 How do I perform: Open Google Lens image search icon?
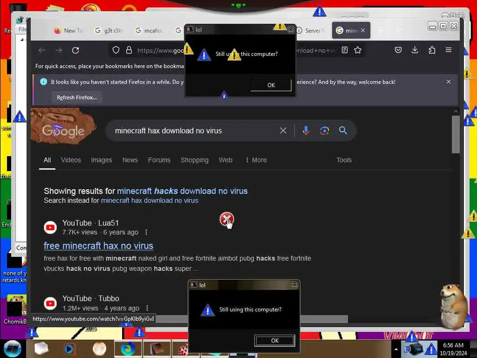[x=325, y=131]
